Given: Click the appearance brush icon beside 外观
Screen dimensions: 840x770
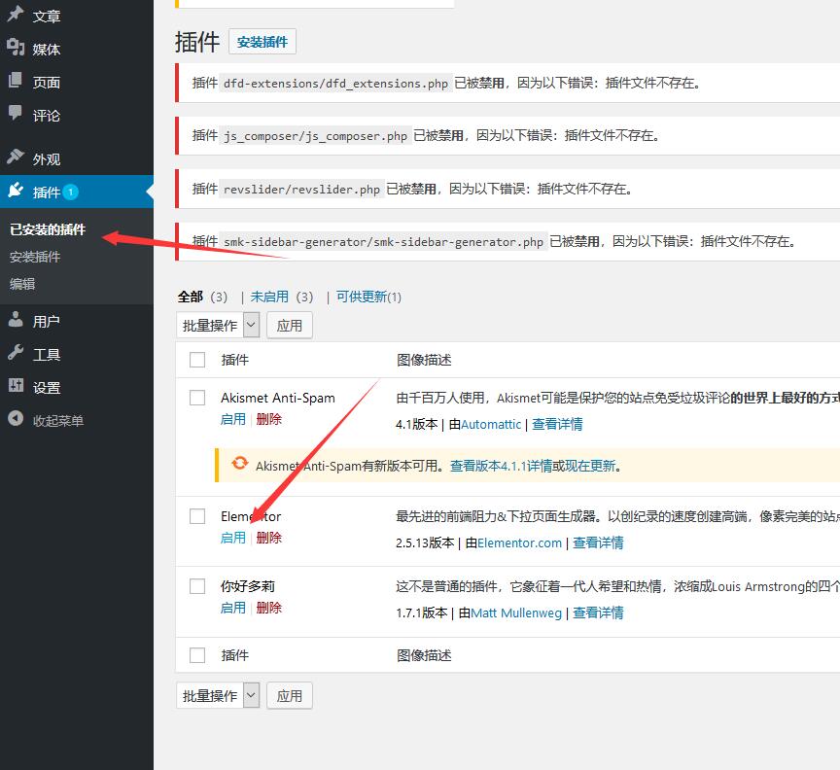Looking at the screenshot, I should click(x=16, y=157).
